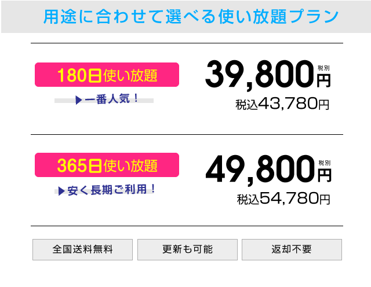Click the 税別 note beside 49,800
371x287 pixels.
point(325,163)
